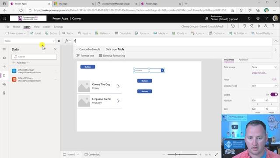Select the Chewy The Dog gallery item
This screenshot has height=158, width=280.
99,86
